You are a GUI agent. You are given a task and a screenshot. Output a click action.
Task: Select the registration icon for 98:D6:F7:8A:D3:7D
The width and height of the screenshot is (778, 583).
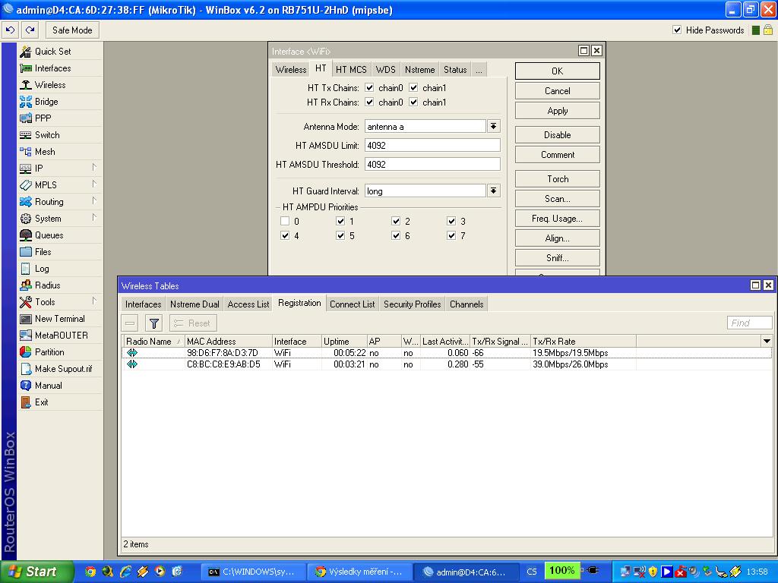(132, 352)
